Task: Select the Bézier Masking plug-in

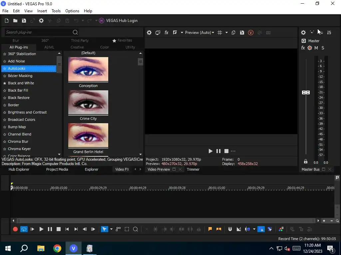Action: [20, 76]
